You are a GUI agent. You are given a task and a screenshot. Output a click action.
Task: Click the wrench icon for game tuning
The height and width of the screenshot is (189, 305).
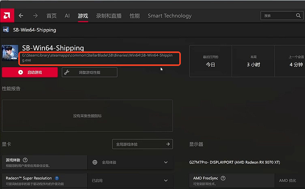[x=67, y=72]
